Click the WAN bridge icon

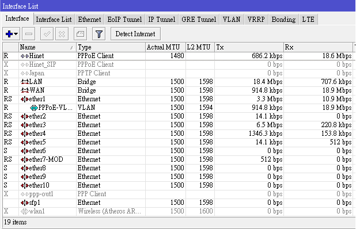click(25, 90)
